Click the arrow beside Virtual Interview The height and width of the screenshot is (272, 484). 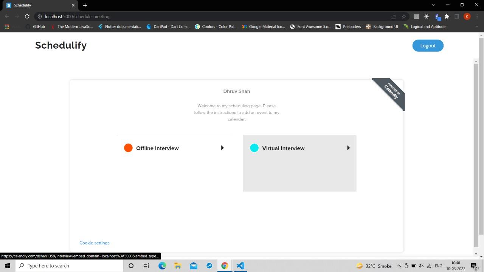pos(348,148)
